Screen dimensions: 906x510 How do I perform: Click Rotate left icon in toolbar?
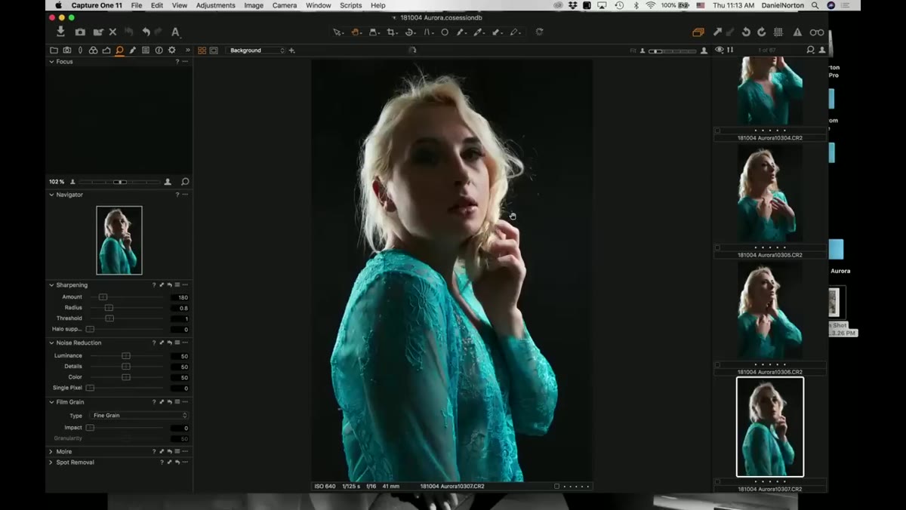tap(746, 32)
